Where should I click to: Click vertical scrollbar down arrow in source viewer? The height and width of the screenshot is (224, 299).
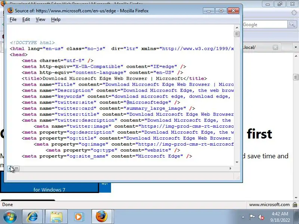pyautogui.click(x=237, y=162)
